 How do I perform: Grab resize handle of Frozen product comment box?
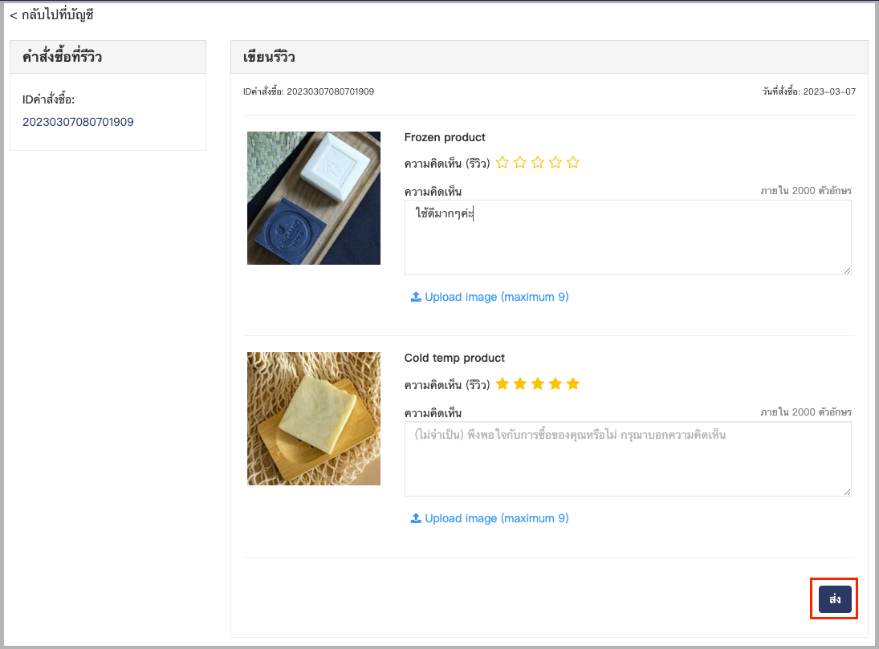[847, 270]
